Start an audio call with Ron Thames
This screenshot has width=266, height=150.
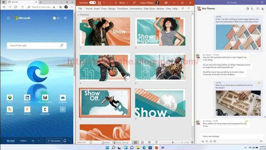pyautogui.click(x=252, y=9)
